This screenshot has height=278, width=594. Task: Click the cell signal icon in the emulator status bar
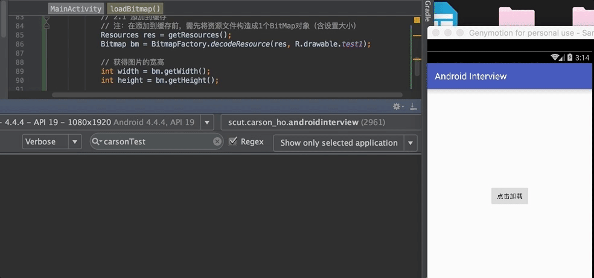[563, 57]
